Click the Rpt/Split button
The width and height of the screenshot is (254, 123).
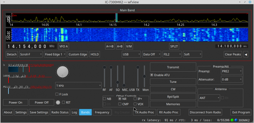pos(173,97)
